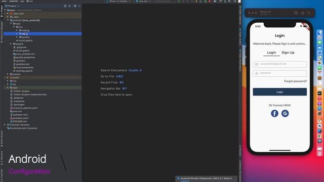The image size is (324, 182).
Task: Open Launchpad in the macOS dock
Action: click(x=319, y=37)
